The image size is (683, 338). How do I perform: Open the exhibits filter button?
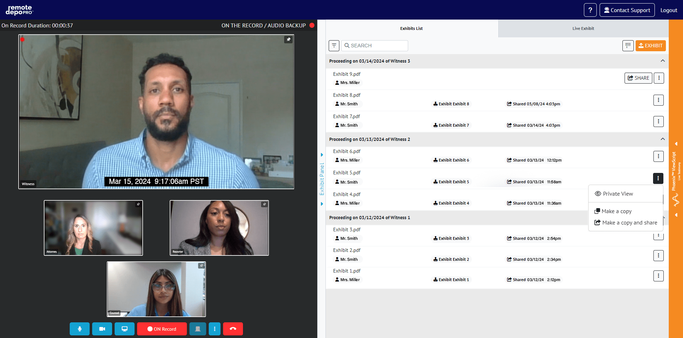pyautogui.click(x=334, y=46)
